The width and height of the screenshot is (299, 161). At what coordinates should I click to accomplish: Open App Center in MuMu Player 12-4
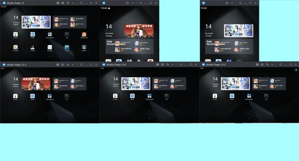(x=115, y=96)
